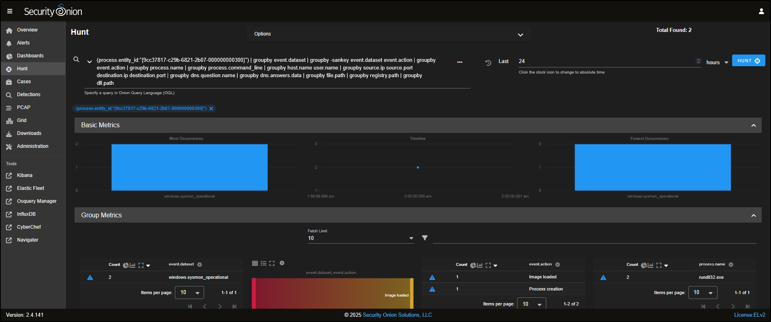Viewport: 771px width, 322px height.
Task: Show process.name group as bar chart
Action: click(650, 265)
